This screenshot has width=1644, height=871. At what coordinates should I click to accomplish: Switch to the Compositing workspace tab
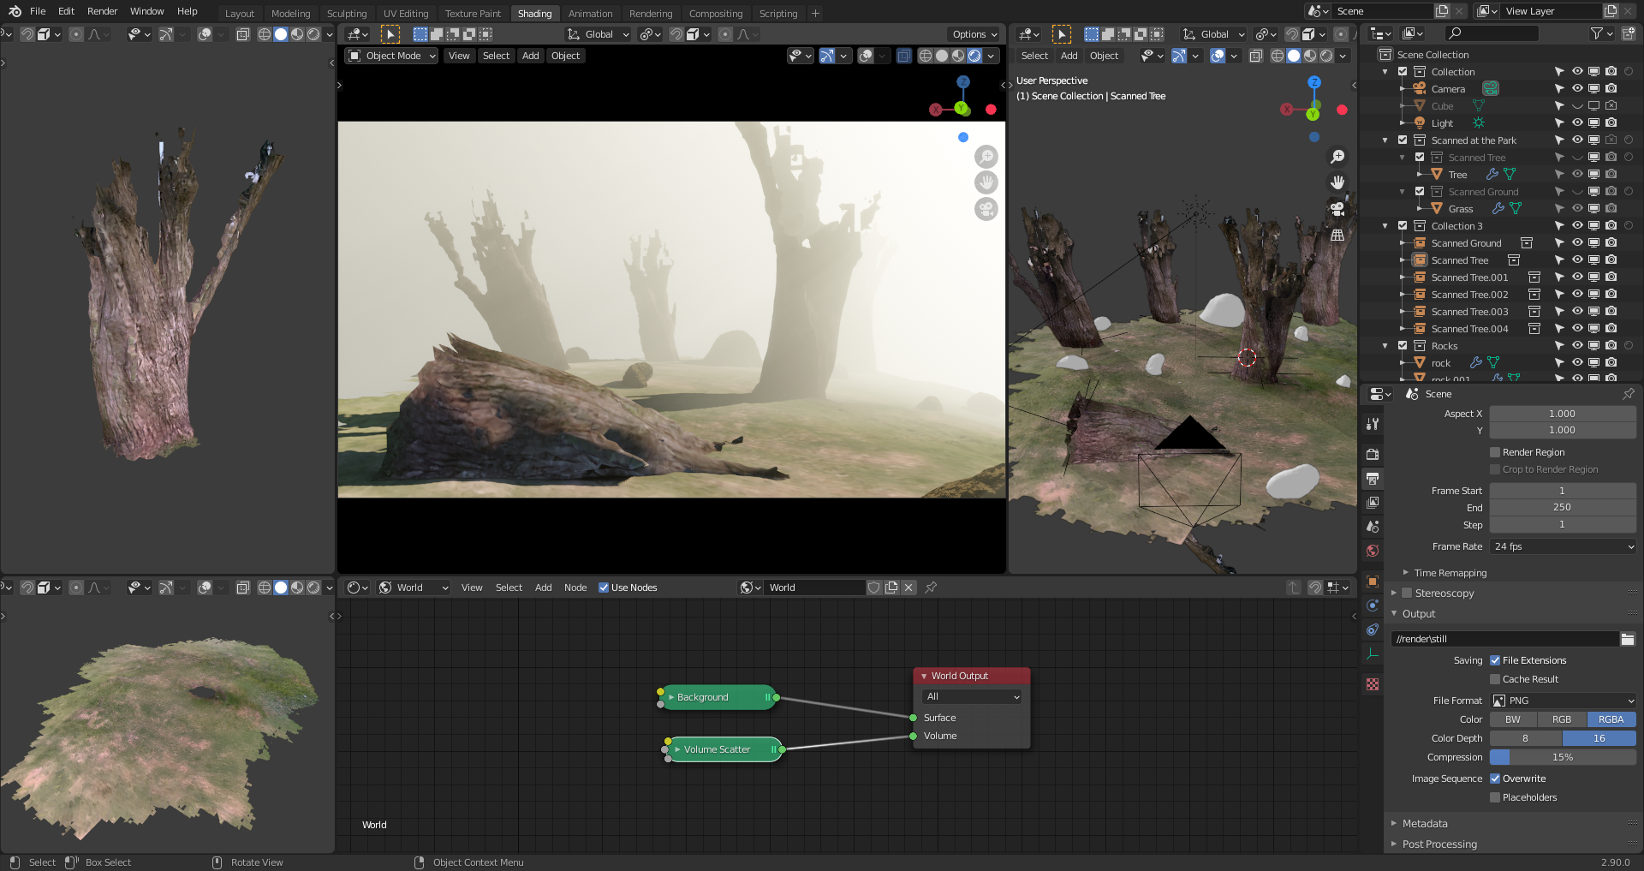715,14
